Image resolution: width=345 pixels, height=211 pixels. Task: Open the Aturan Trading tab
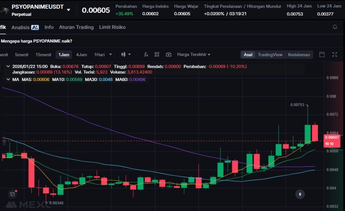[76, 27]
